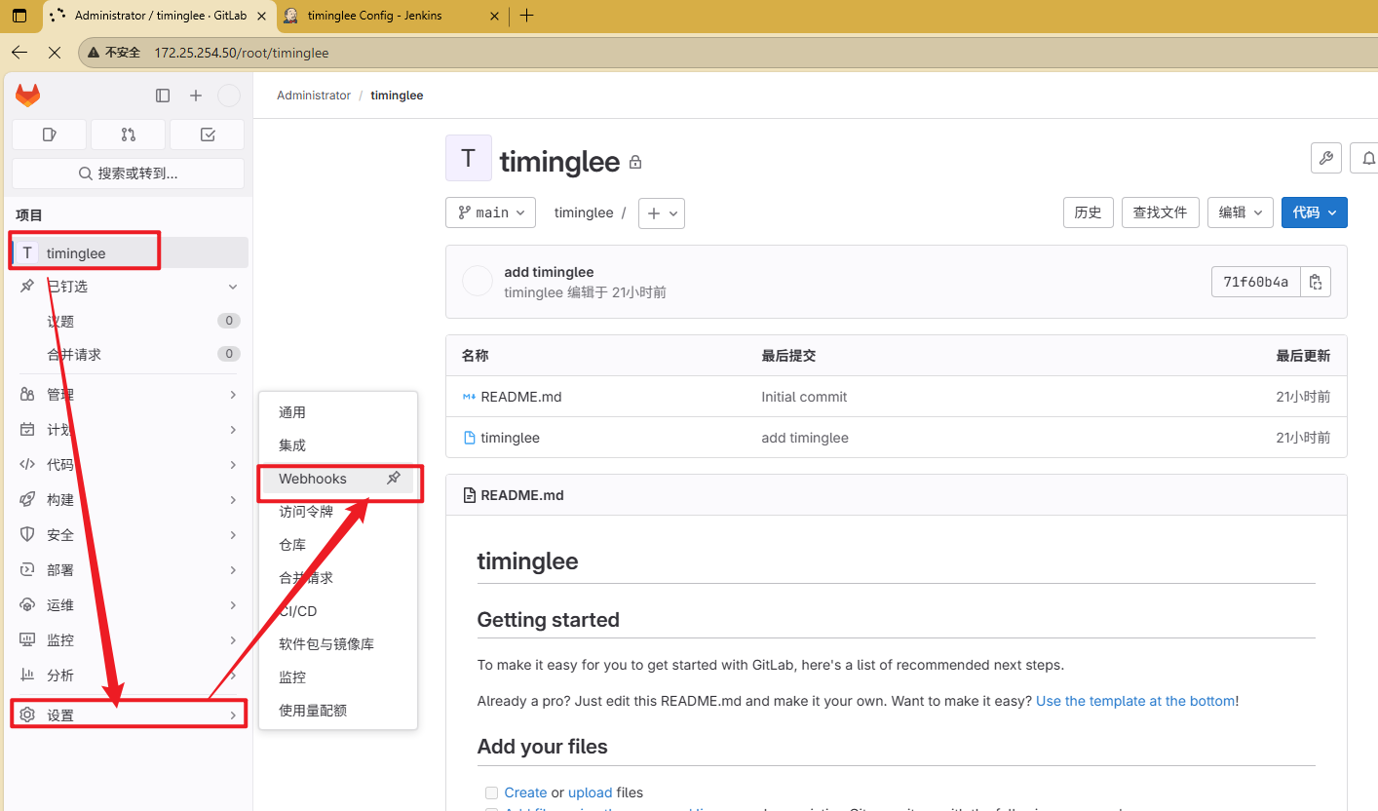Open the main branch dropdown
Image resolution: width=1378 pixels, height=811 pixels.
coord(490,212)
